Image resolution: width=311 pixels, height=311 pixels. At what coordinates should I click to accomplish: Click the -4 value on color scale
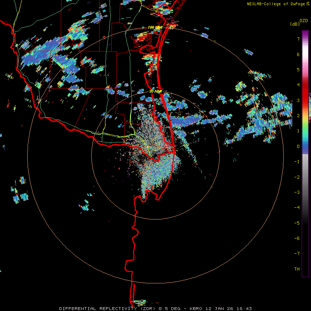click(x=297, y=208)
